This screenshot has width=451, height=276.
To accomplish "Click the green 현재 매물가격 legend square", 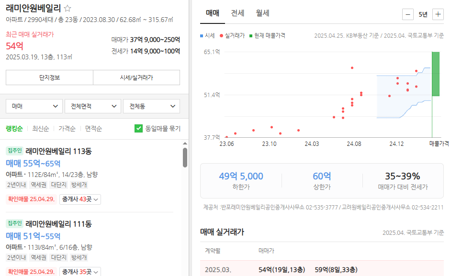I will pos(251,36).
